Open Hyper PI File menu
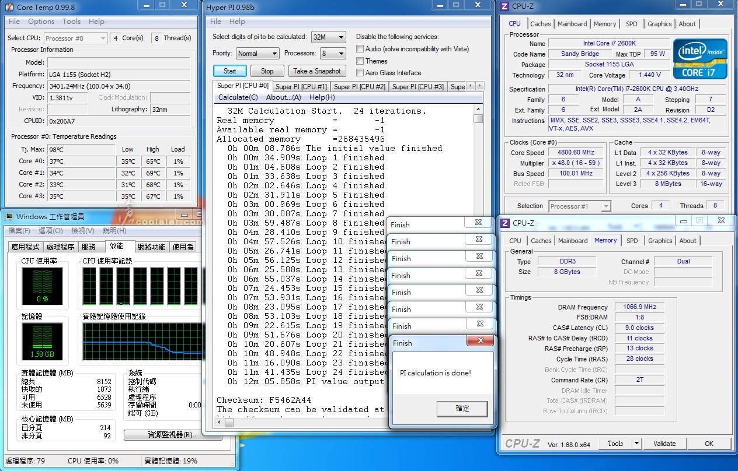 pyautogui.click(x=216, y=22)
